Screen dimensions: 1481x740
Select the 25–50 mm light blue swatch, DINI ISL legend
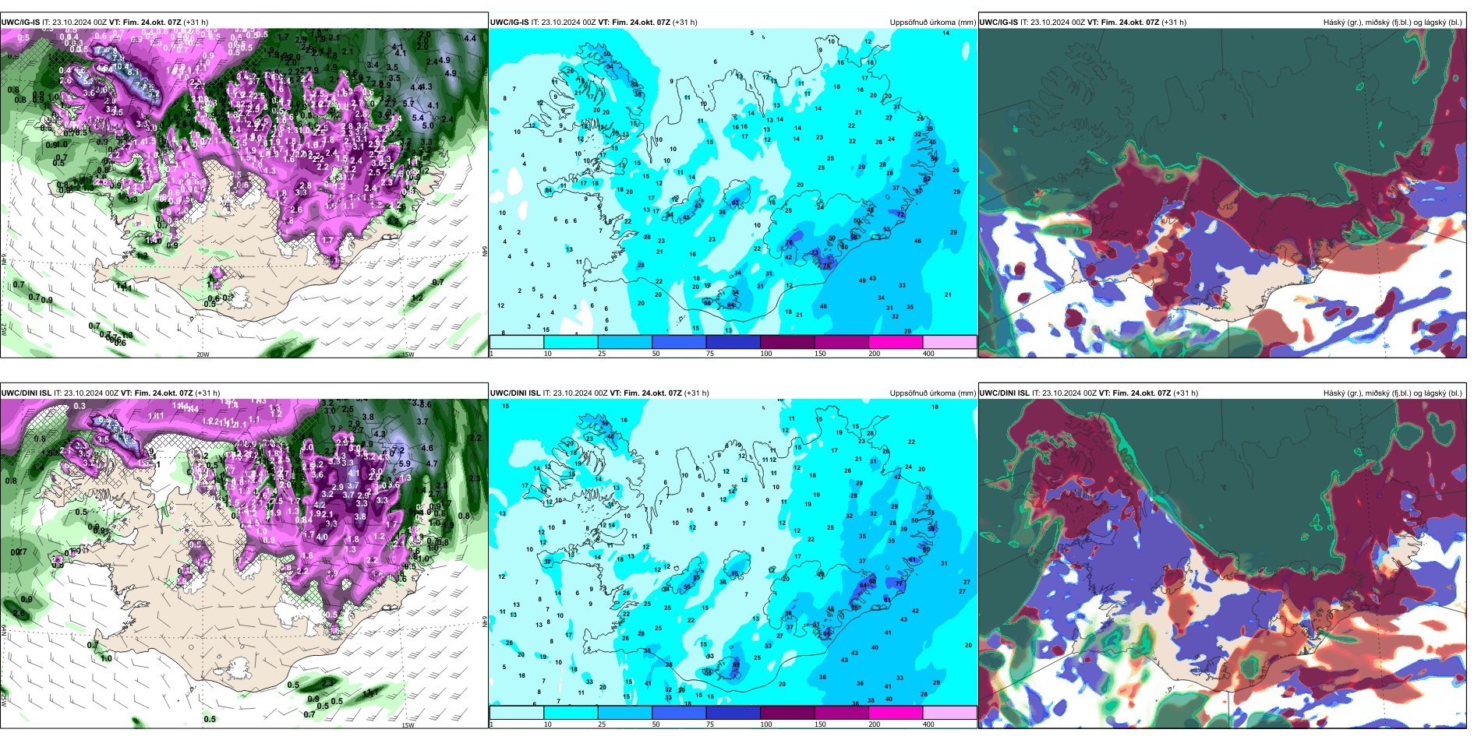[x=625, y=713]
